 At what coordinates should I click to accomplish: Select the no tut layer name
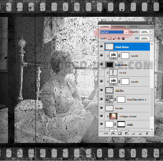[123, 73]
